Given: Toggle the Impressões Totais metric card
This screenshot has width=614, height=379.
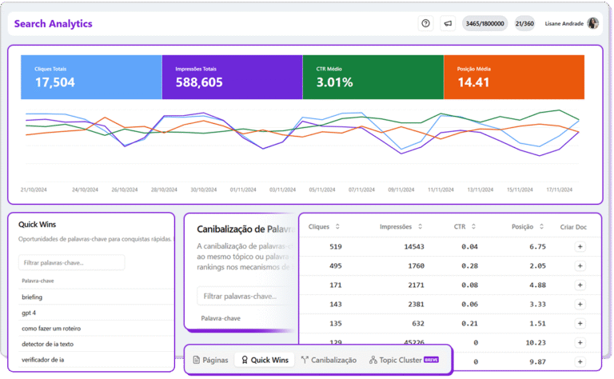Looking at the screenshot, I should pos(232,77).
